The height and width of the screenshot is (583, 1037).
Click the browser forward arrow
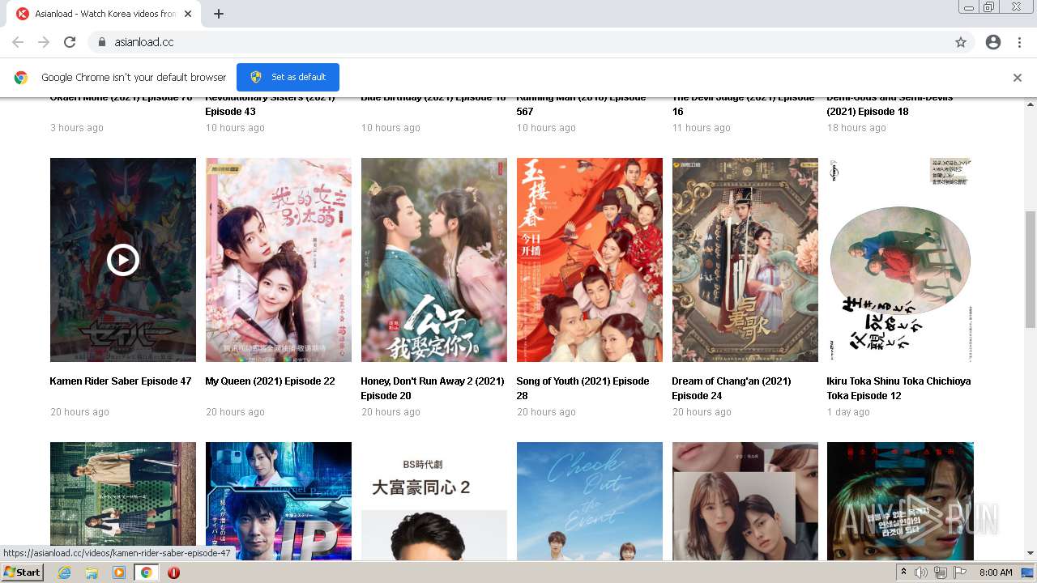(x=44, y=42)
